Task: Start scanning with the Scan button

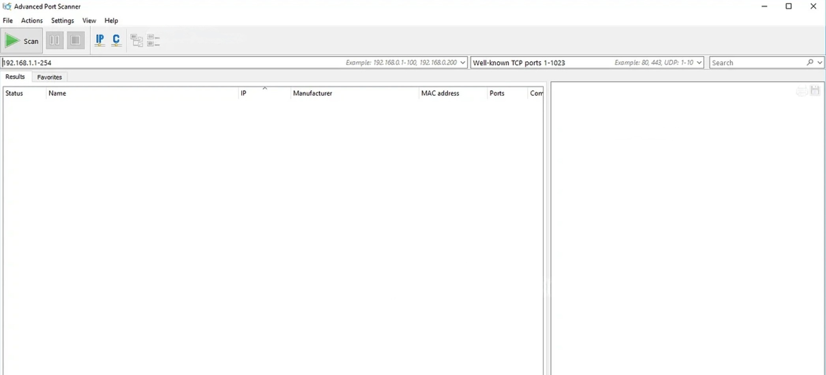Action: coord(22,41)
